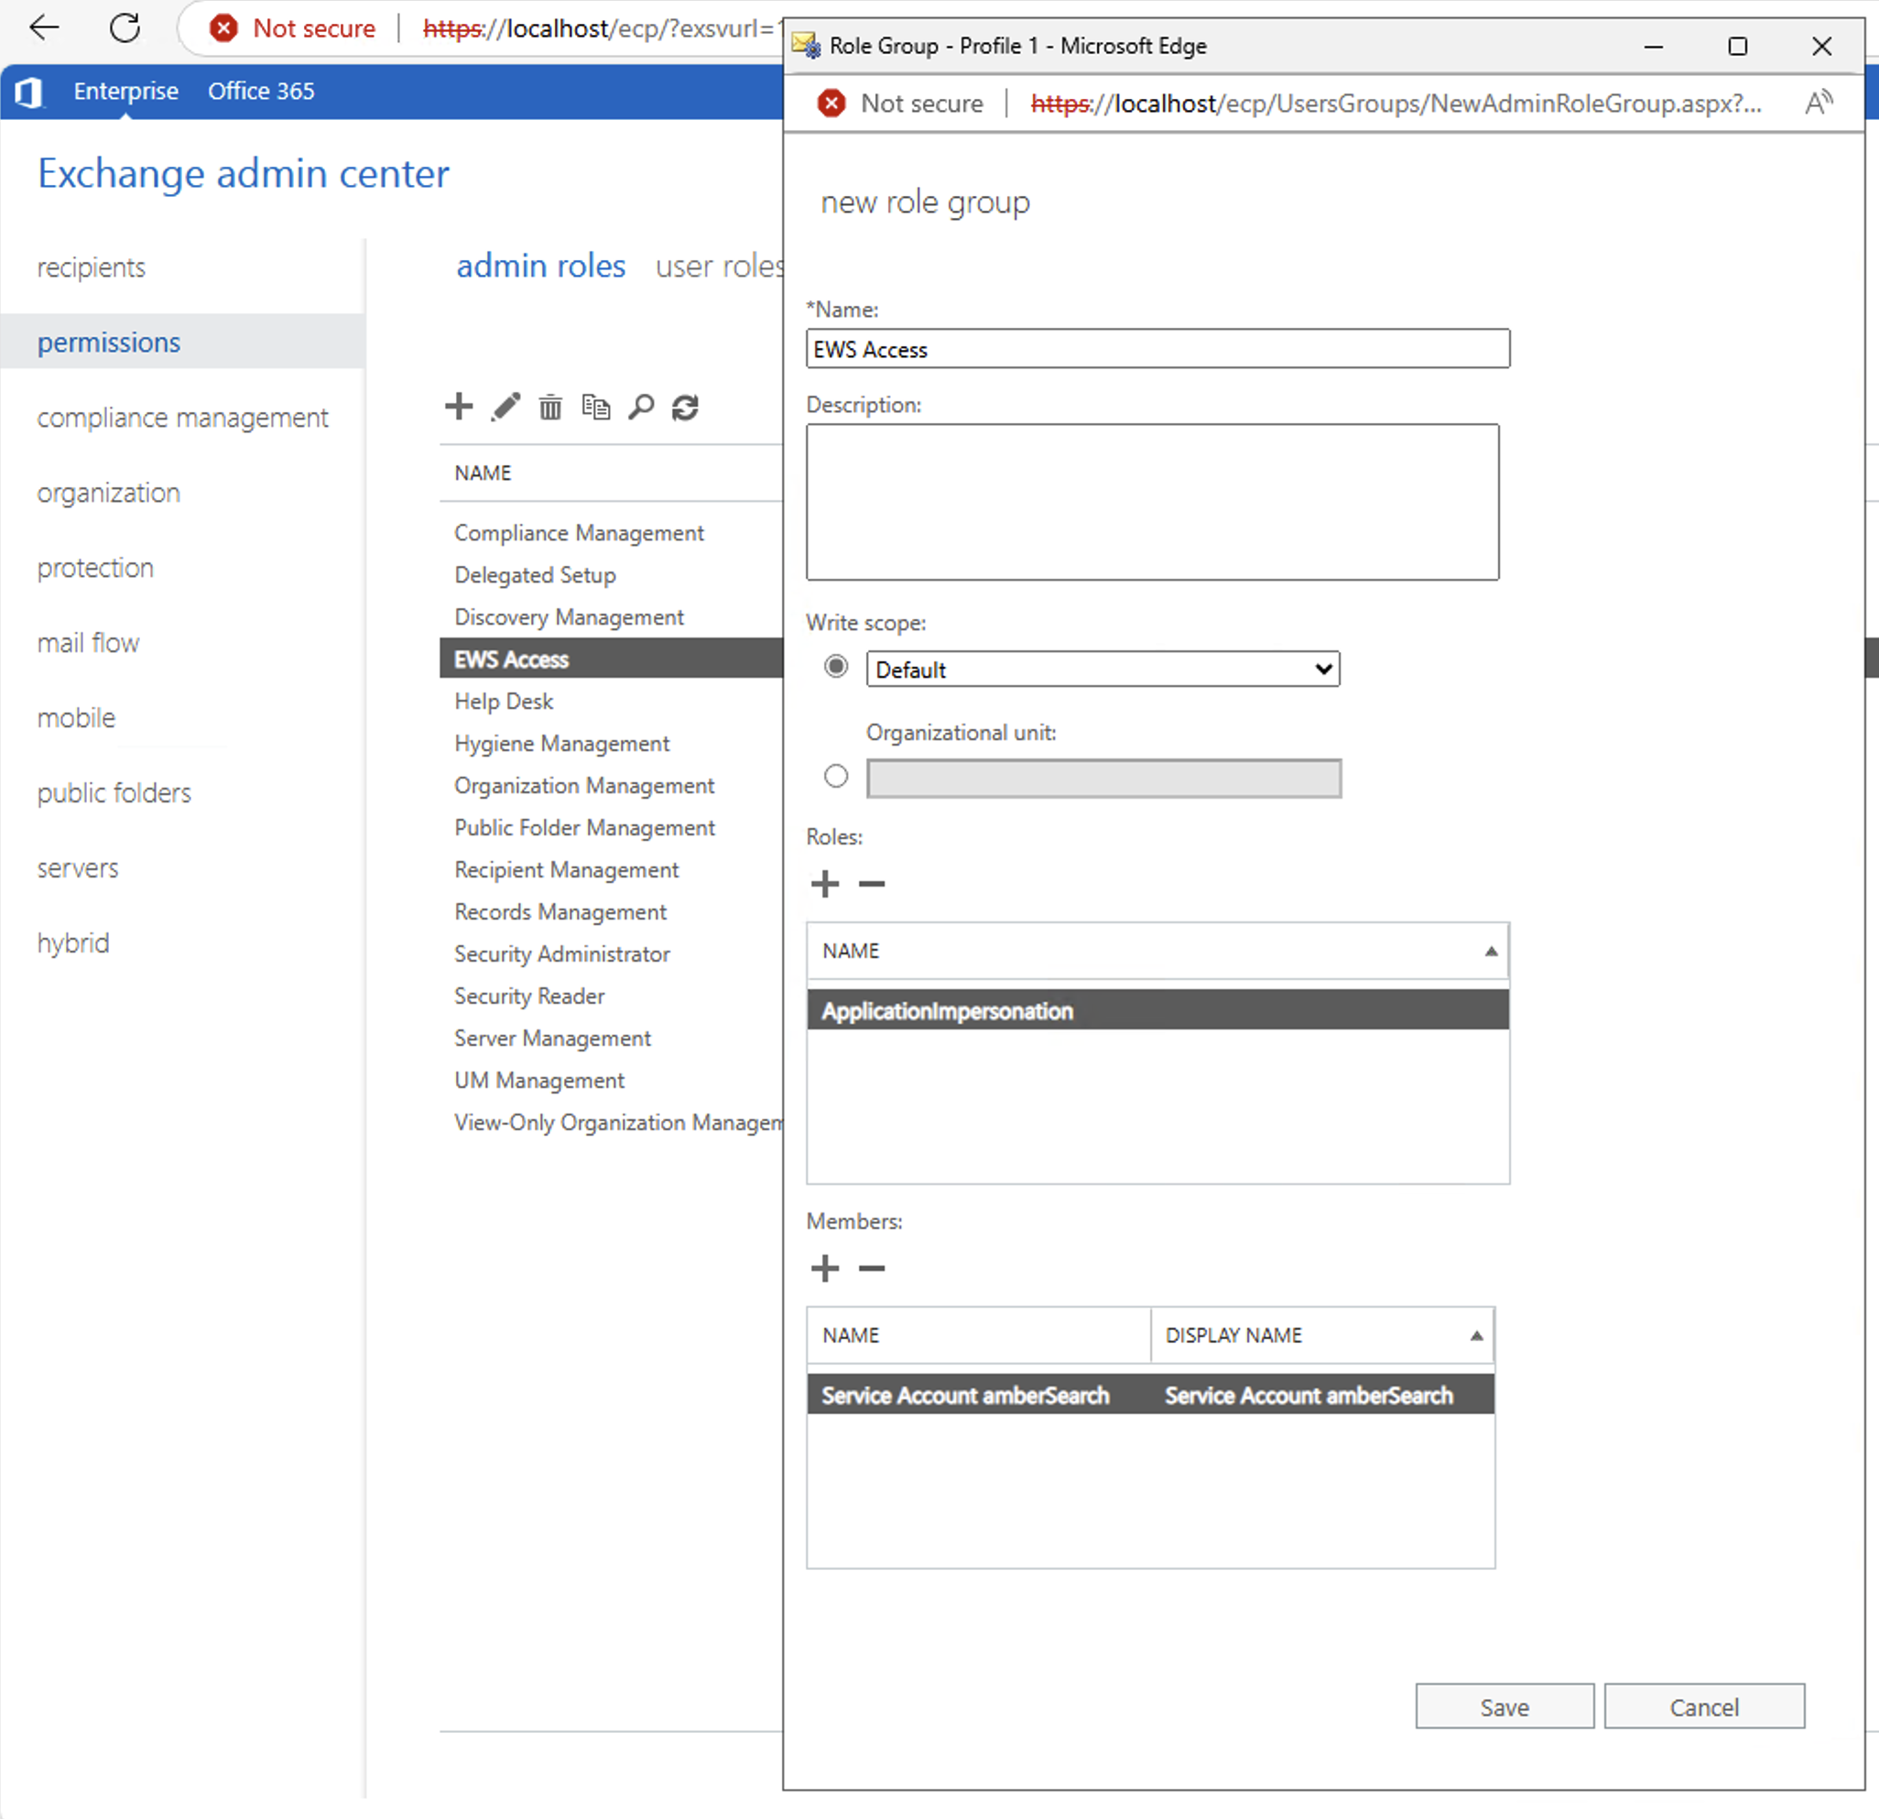Open recipients in the left navigation
This screenshot has height=1819, width=1879.
coord(91,267)
